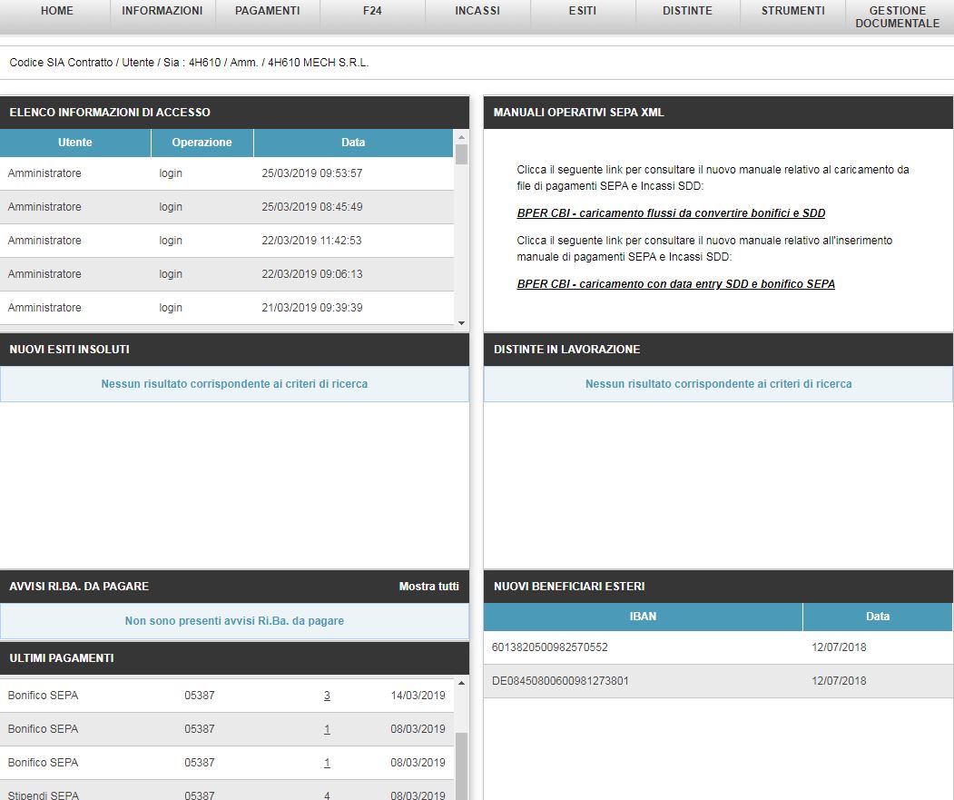Click scroll up arrow in access list
Screen dimensions: 954x800
point(461,136)
